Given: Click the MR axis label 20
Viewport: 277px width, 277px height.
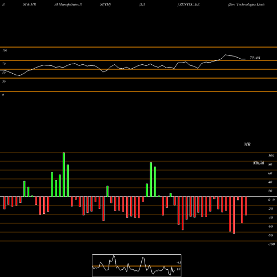Looking at the screenshot, I should [270, 191].
